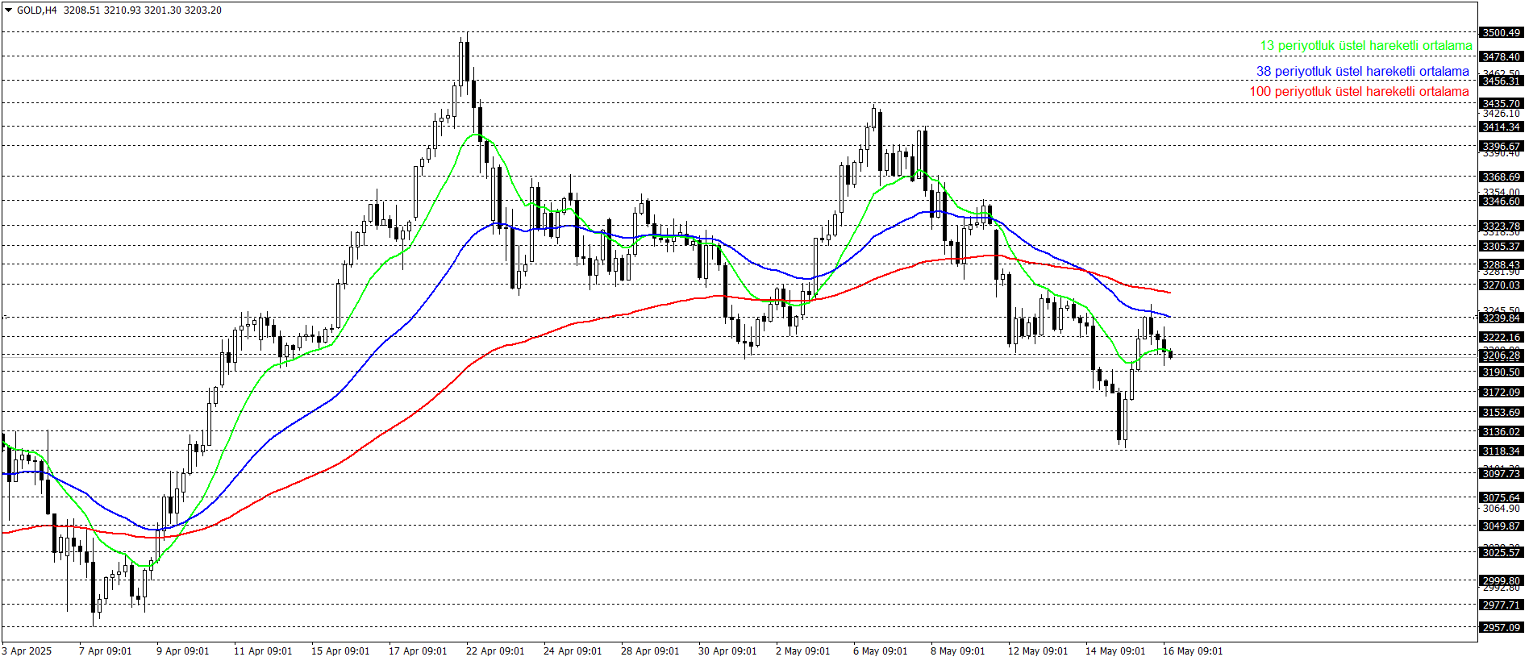Click the 17 Apr 09:01 date label

click(418, 651)
